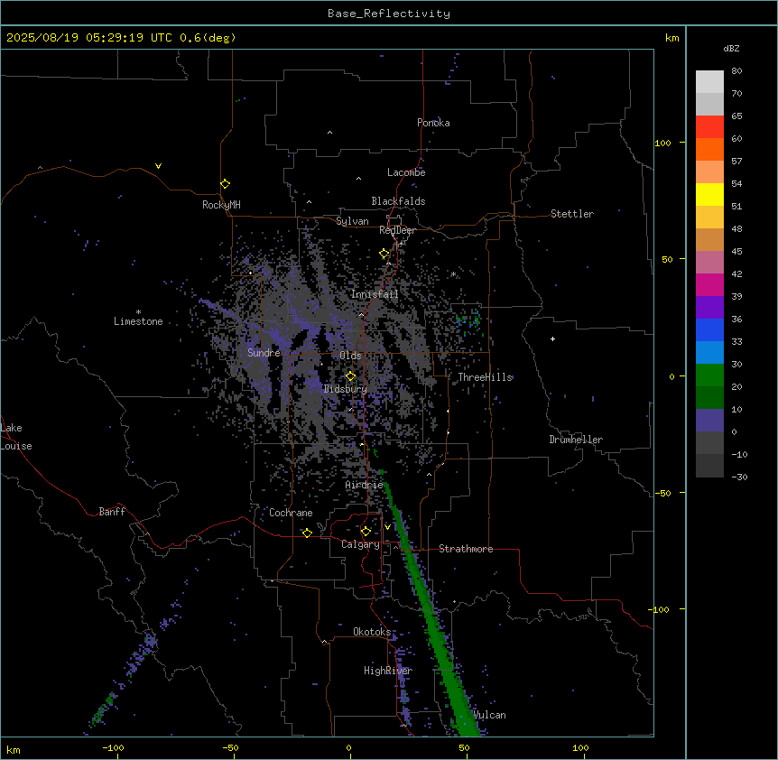Click the yellow diamond marker below Cochrane
The height and width of the screenshot is (760, 778).
tap(307, 533)
